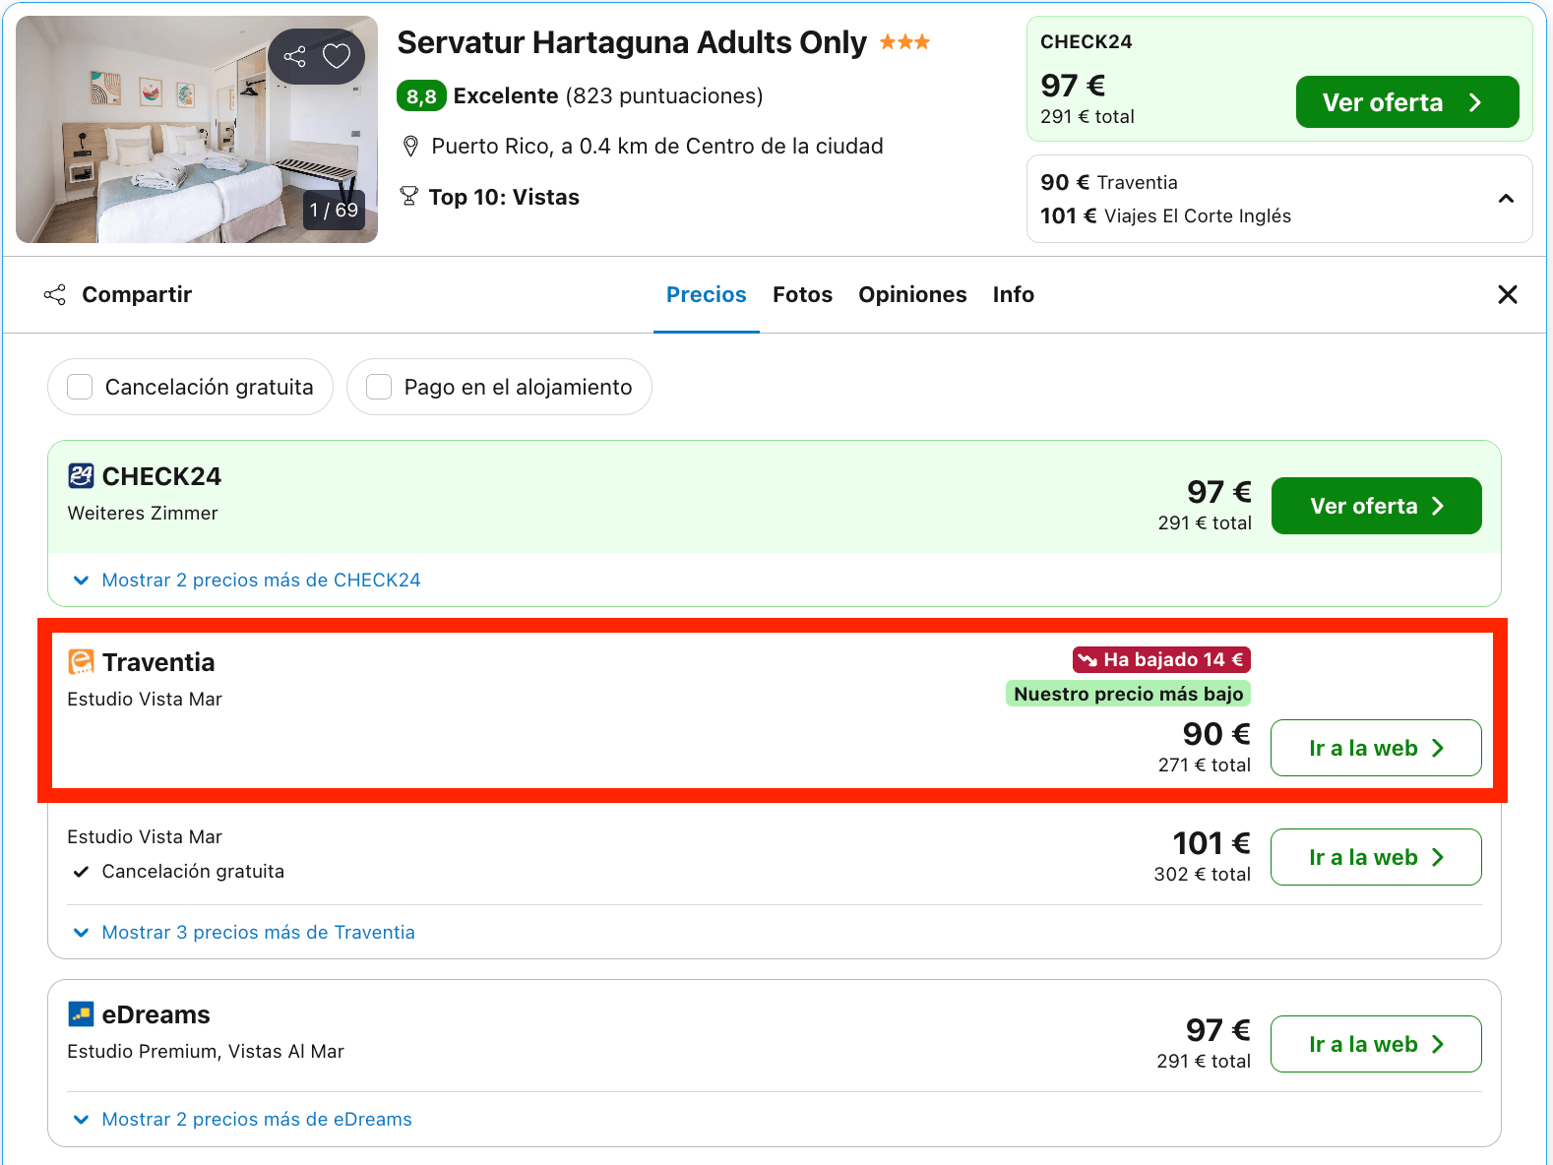Click the location pin icon near Puerto Rico

pyautogui.click(x=411, y=147)
